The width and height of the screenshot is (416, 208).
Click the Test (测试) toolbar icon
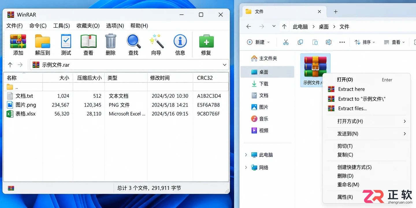[66, 41]
